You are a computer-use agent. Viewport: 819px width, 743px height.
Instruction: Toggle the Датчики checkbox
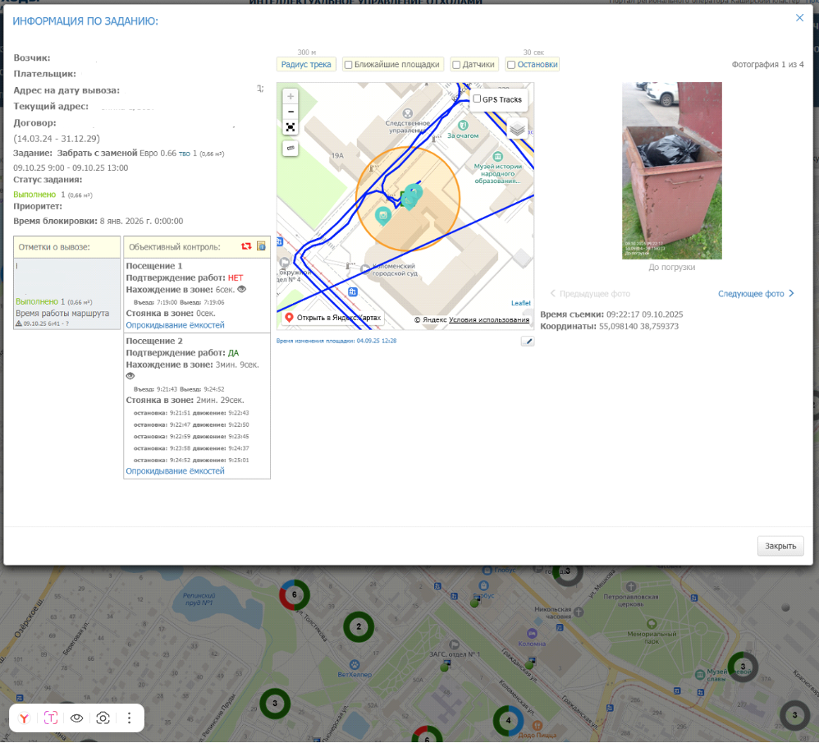[456, 65]
